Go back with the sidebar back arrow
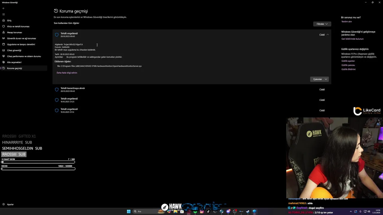This screenshot has height=215, width=383. [3, 8]
